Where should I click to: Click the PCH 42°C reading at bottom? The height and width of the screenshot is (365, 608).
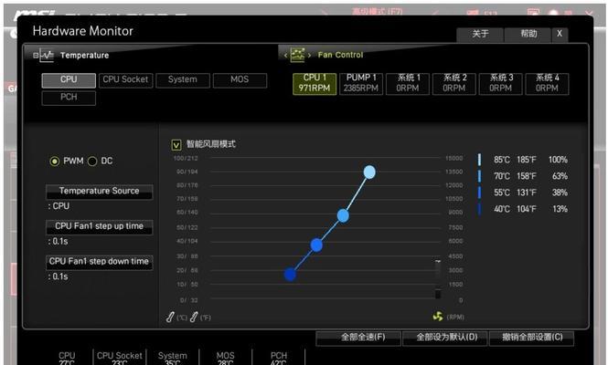pos(279,359)
